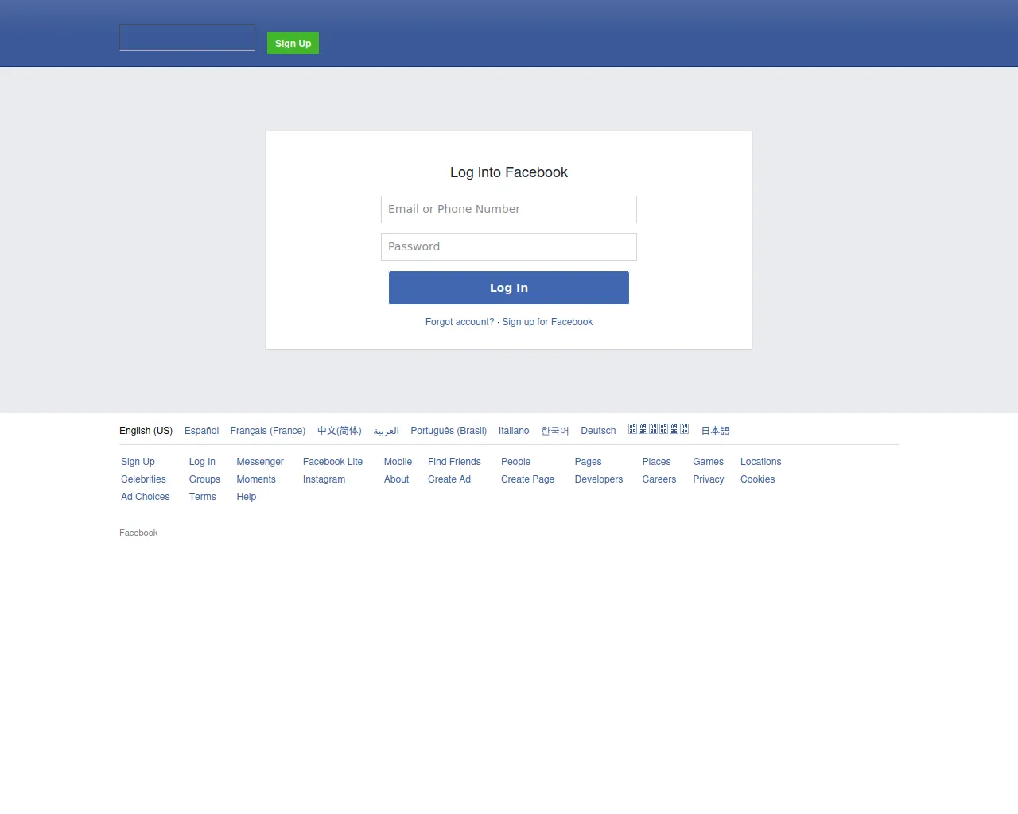Click the Instagram footer link
1018x814 pixels.
[x=324, y=479]
